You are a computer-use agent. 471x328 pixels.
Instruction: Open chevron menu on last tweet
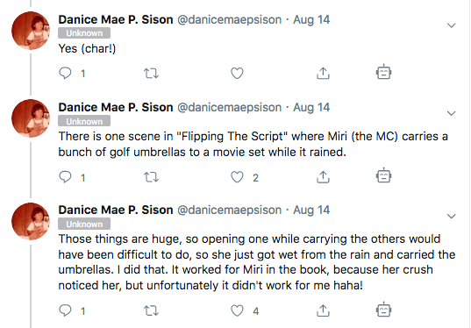pos(452,216)
